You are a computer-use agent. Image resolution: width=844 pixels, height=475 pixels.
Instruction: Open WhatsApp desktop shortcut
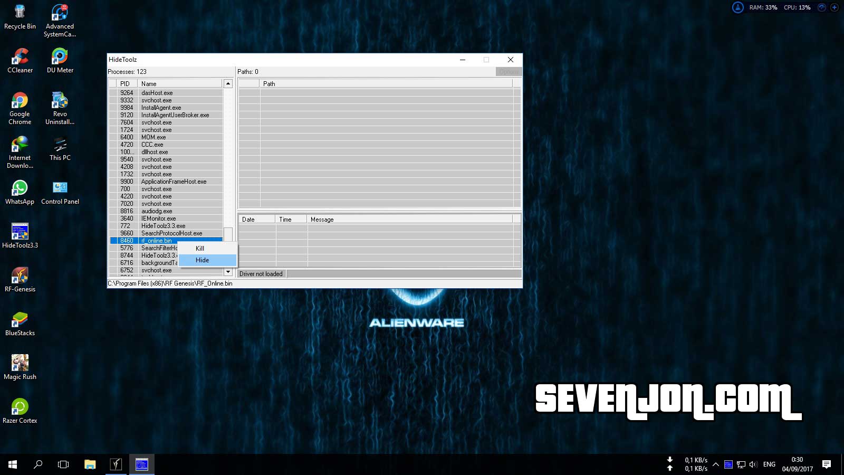tap(20, 192)
